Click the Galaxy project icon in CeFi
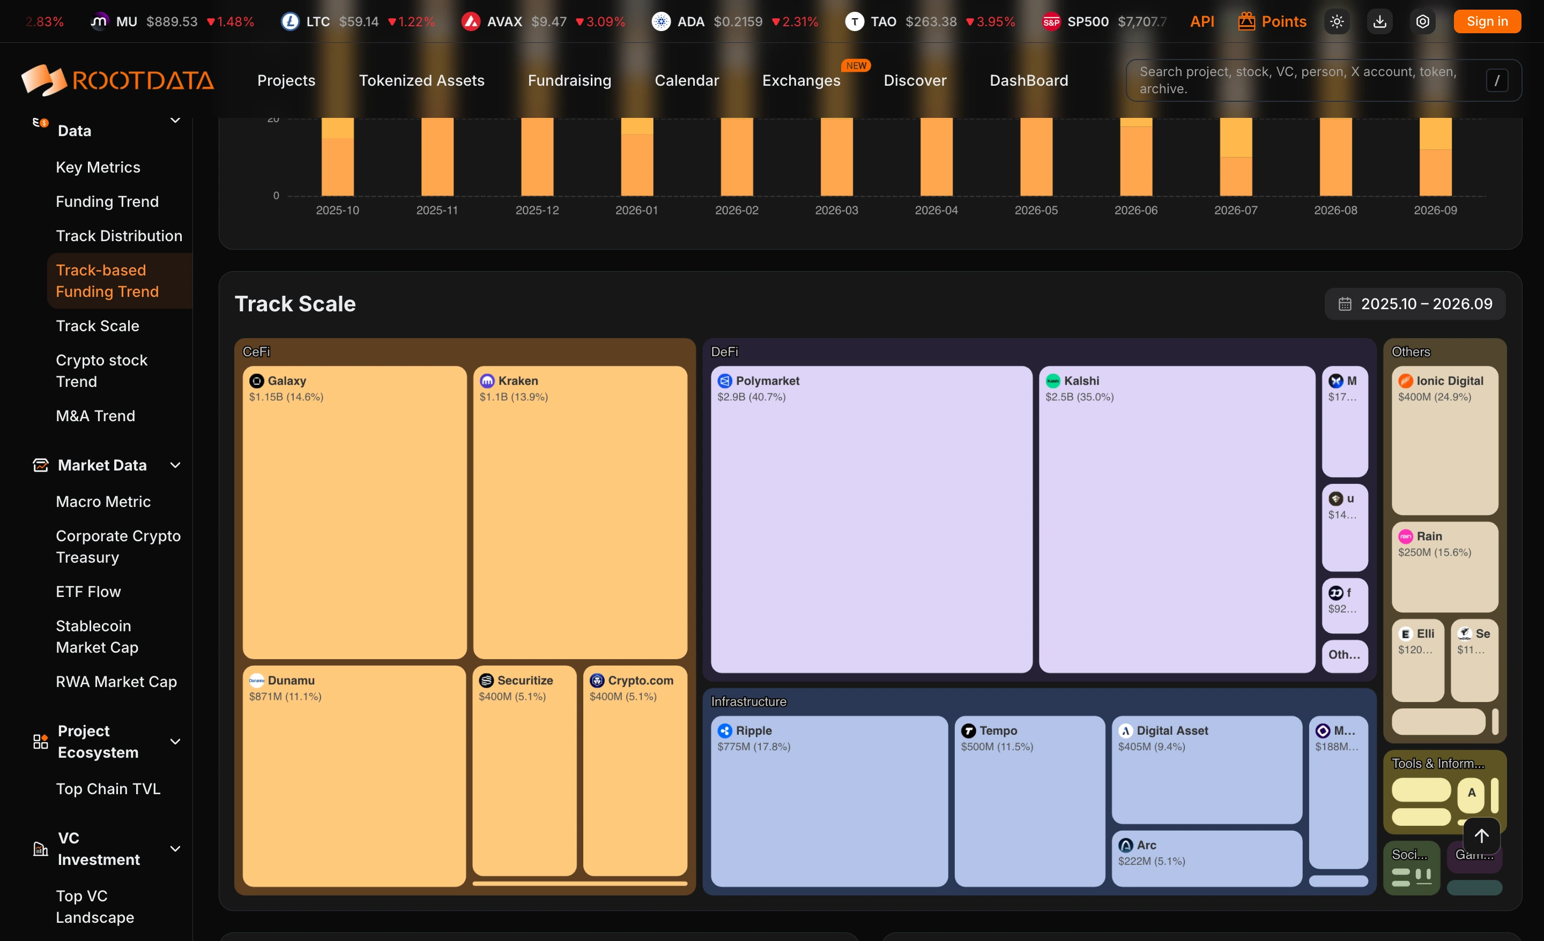1544x941 pixels. point(256,381)
